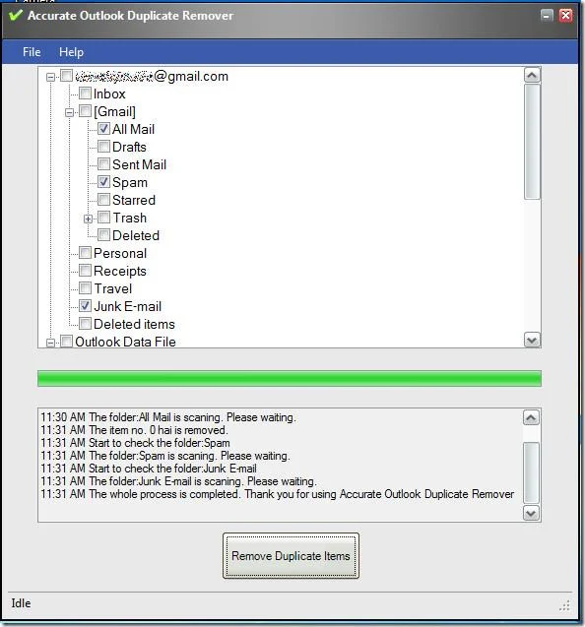
Task: Click log line 'Start to check the folder:Junk E-mail'
Action: click(149, 469)
